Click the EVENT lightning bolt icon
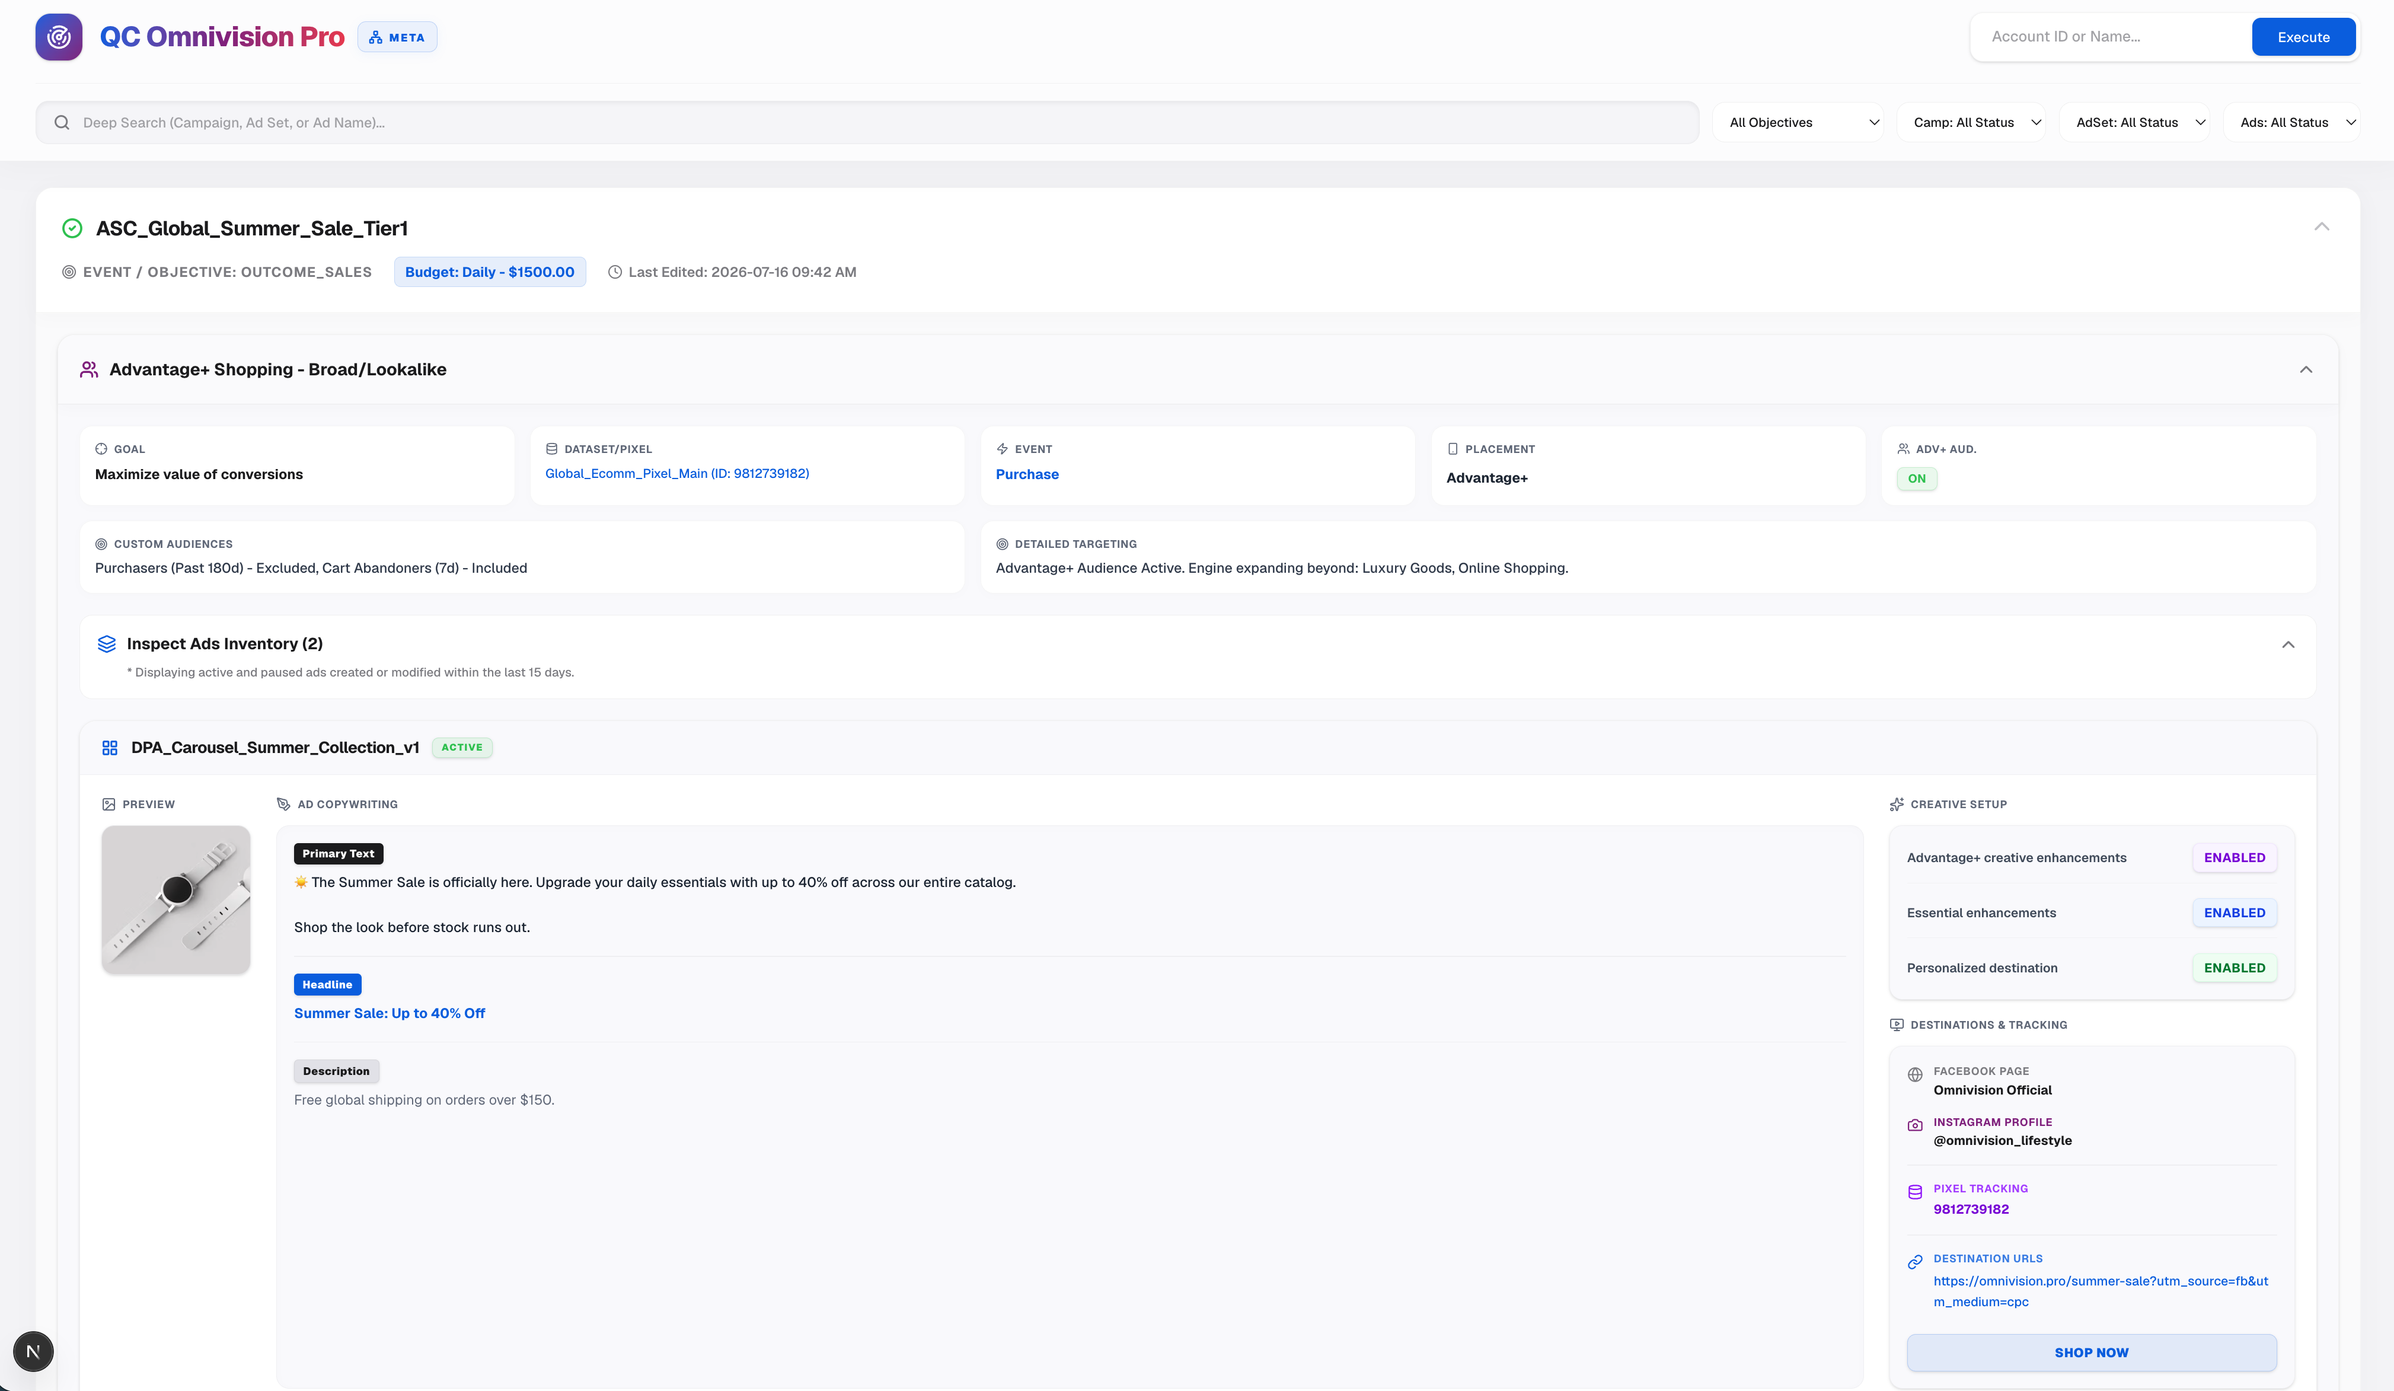 pos(1001,448)
